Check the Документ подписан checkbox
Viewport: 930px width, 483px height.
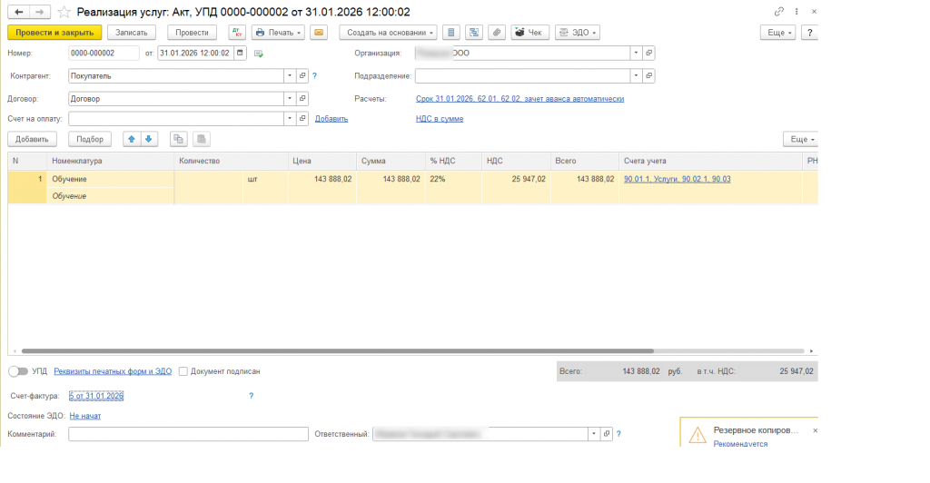pyautogui.click(x=183, y=371)
